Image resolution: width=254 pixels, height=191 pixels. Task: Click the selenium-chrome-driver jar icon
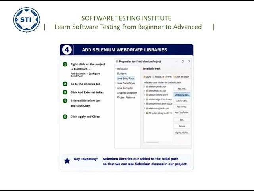[x=147, y=95]
